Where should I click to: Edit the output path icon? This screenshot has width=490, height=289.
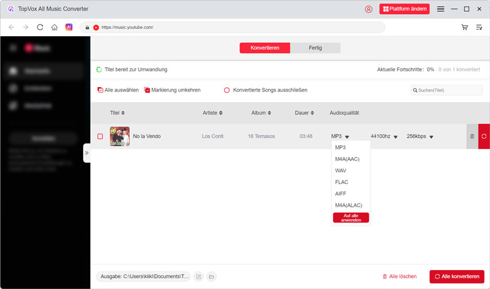198,277
